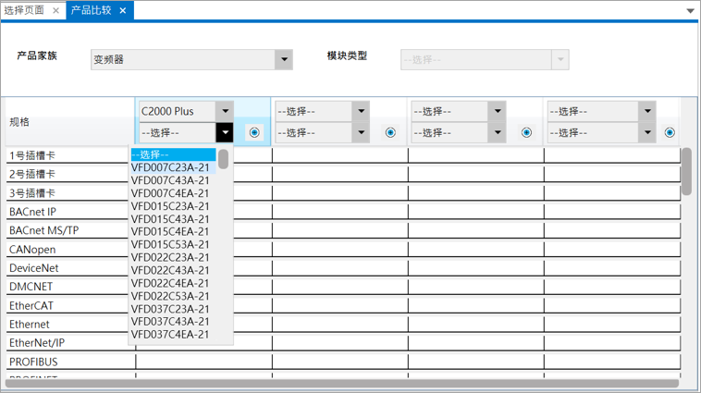
Task: Pick VFD037C43A-21 list entry
Action: (170, 322)
